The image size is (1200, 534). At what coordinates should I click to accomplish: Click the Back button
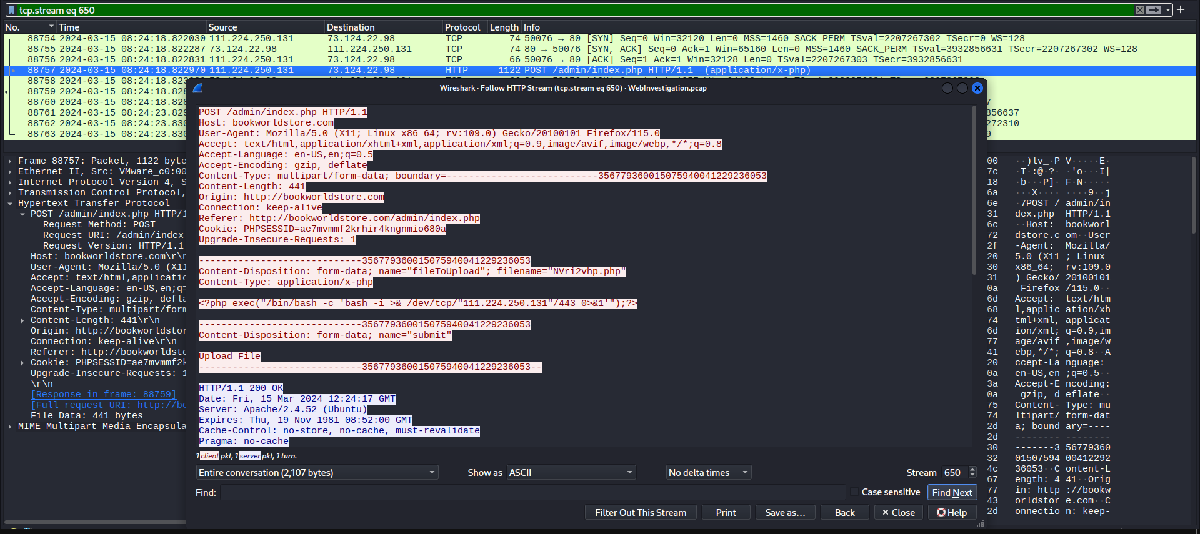tap(844, 512)
